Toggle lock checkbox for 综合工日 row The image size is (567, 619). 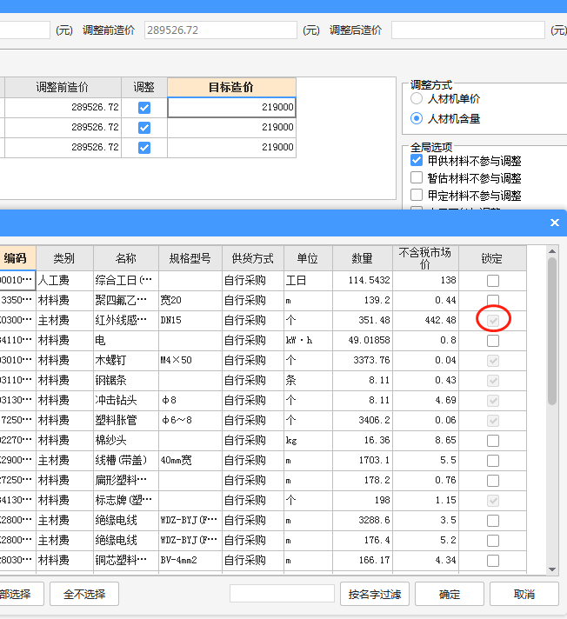[493, 281]
